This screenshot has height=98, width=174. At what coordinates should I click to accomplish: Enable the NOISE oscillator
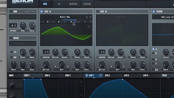[11, 38]
